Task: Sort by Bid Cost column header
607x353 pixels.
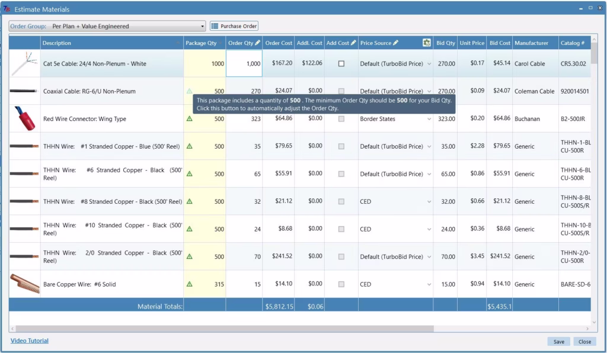Action: (499, 43)
